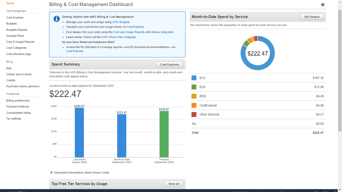Screen dimensions: 342x192
Task: Open Bills in the sidebar
Action: click(9, 68)
